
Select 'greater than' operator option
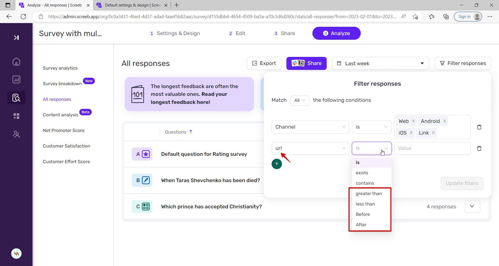click(x=372, y=194)
